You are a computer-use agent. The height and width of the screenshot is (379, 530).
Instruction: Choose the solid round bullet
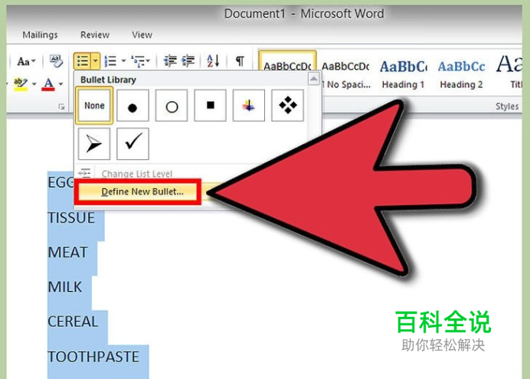(132, 106)
